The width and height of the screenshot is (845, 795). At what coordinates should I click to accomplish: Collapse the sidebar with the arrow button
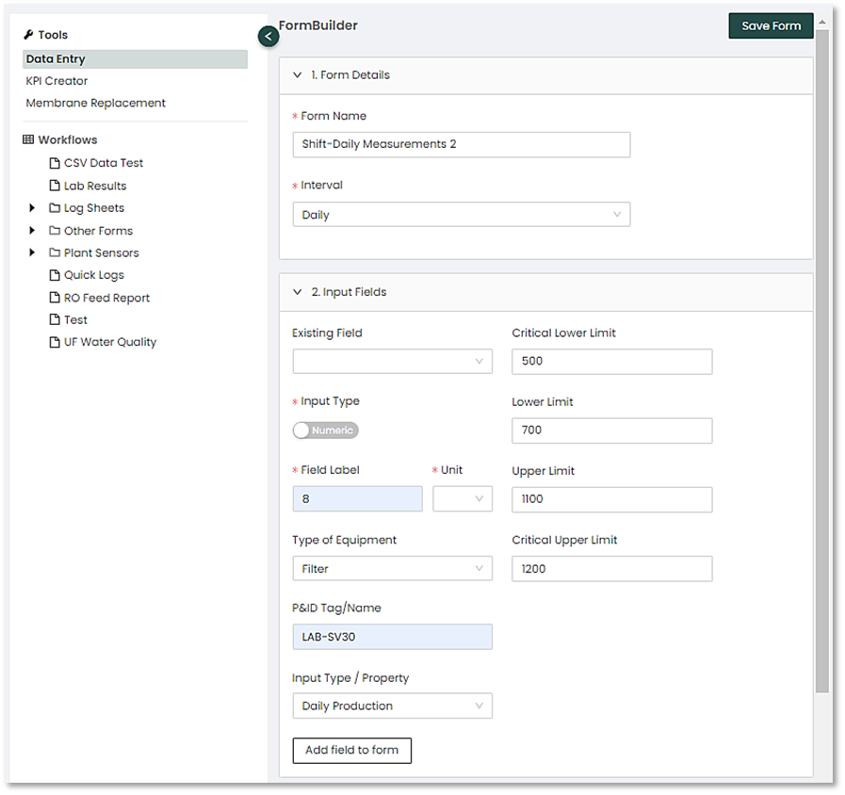pyautogui.click(x=268, y=37)
